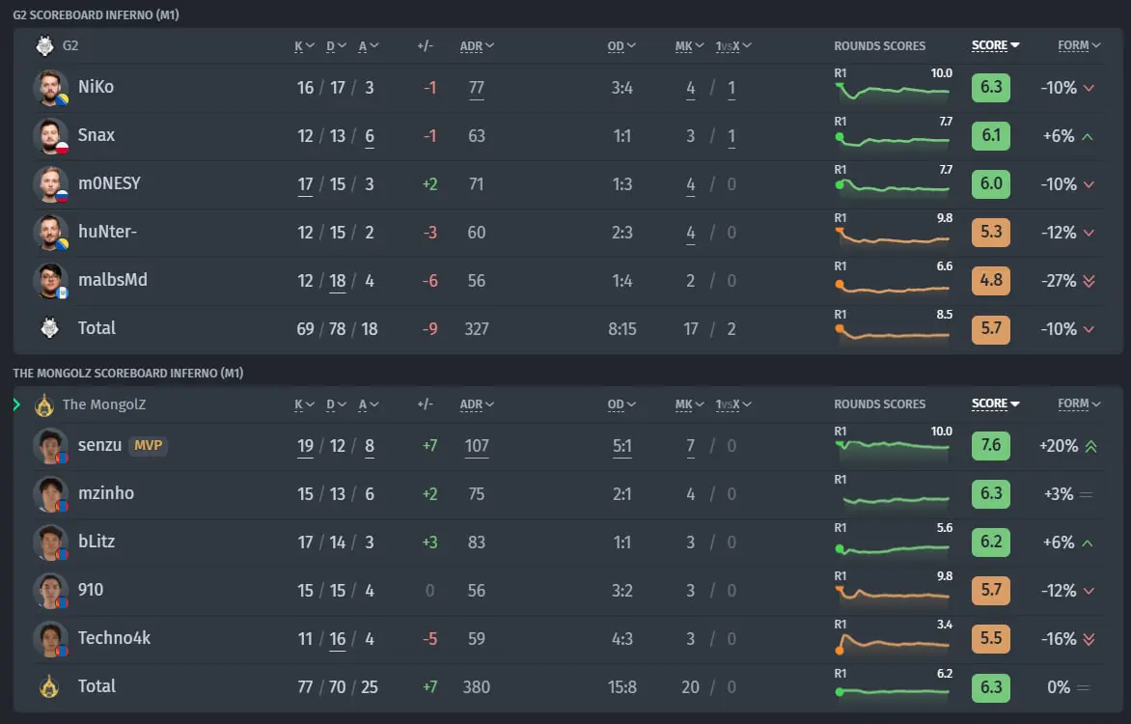Click senzu's double-up form arrow

point(1090,446)
